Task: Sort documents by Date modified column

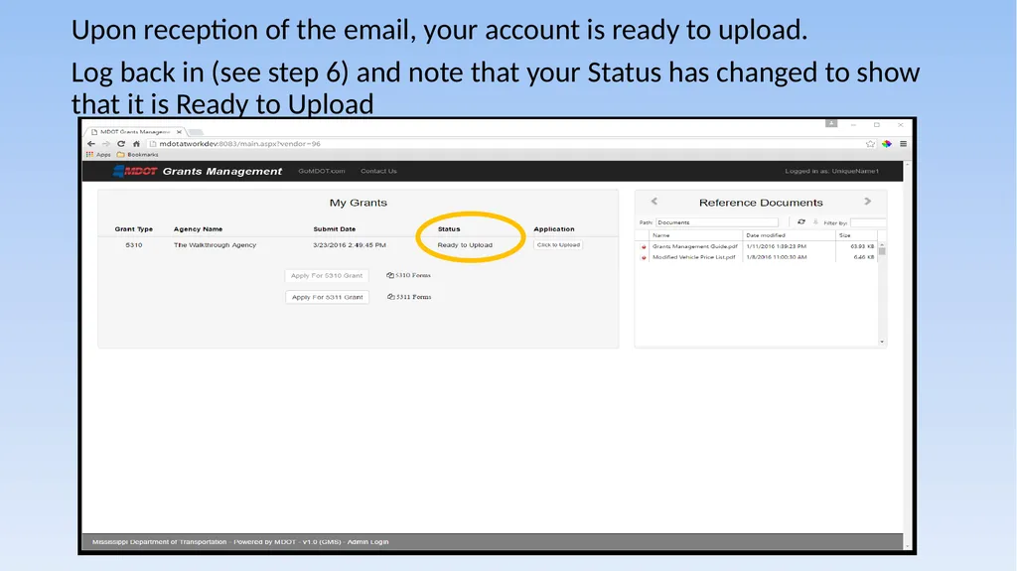Action: [x=790, y=235]
